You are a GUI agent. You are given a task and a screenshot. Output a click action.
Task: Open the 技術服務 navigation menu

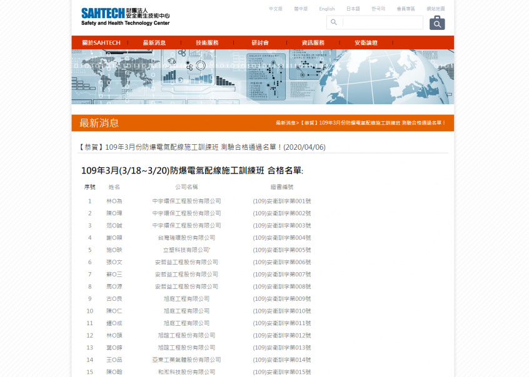(207, 42)
